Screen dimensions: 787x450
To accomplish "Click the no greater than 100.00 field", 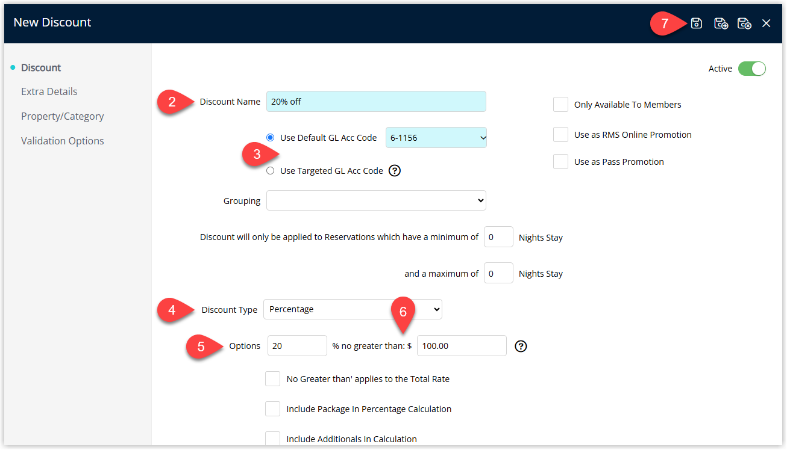I will click(462, 345).
